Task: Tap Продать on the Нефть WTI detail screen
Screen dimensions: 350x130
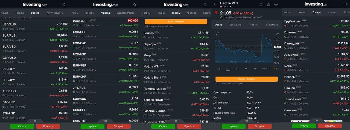Action: click(x=259, y=126)
